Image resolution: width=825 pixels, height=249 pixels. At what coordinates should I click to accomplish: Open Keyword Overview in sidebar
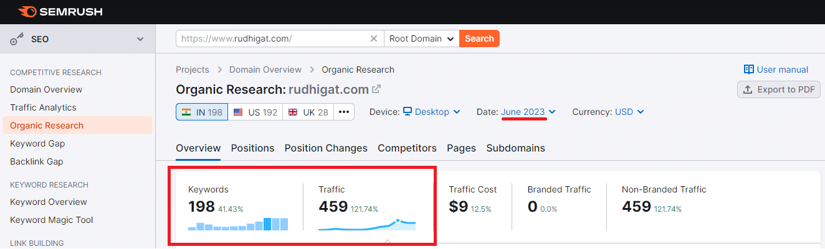coord(49,202)
